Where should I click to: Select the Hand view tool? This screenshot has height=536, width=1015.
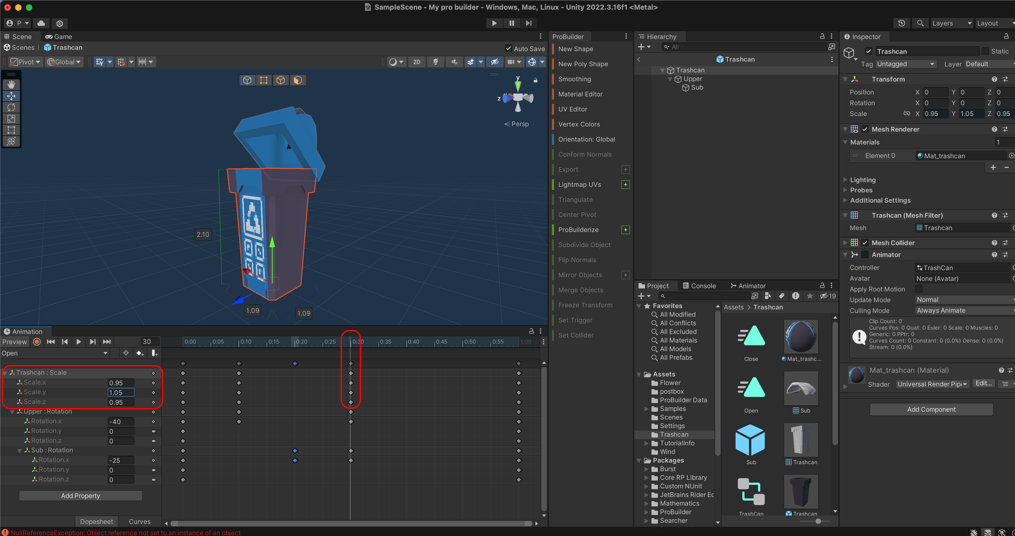tap(11, 84)
